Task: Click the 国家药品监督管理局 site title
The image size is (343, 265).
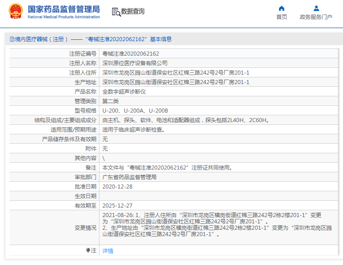Action: (64, 9)
